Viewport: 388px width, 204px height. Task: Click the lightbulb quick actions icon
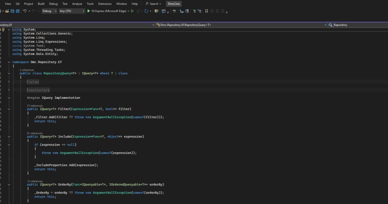click(x=4, y=29)
